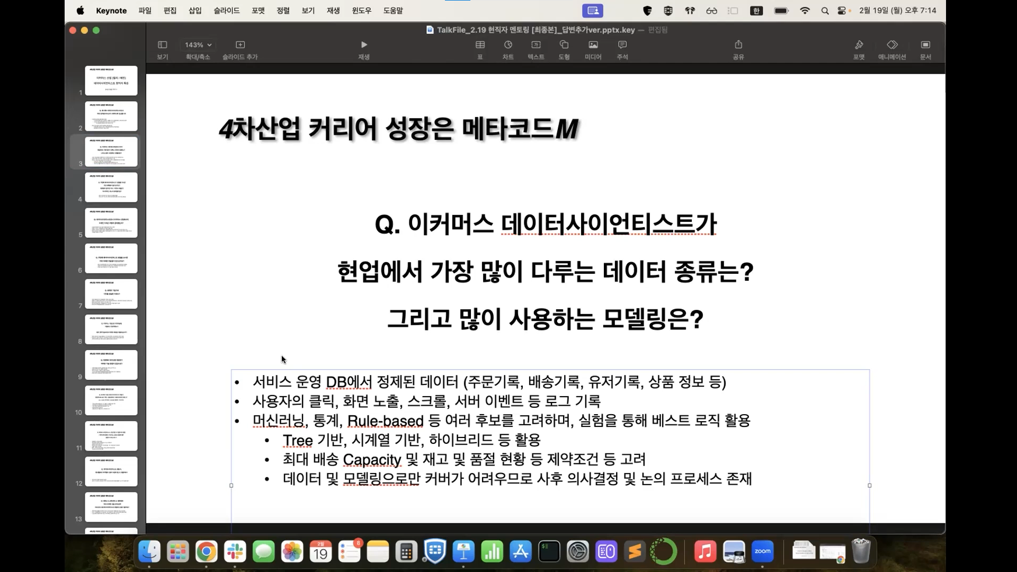Screen dimensions: 1017x572
Task: Click the document title TalkFile_2.19
Action: [535, 30]
